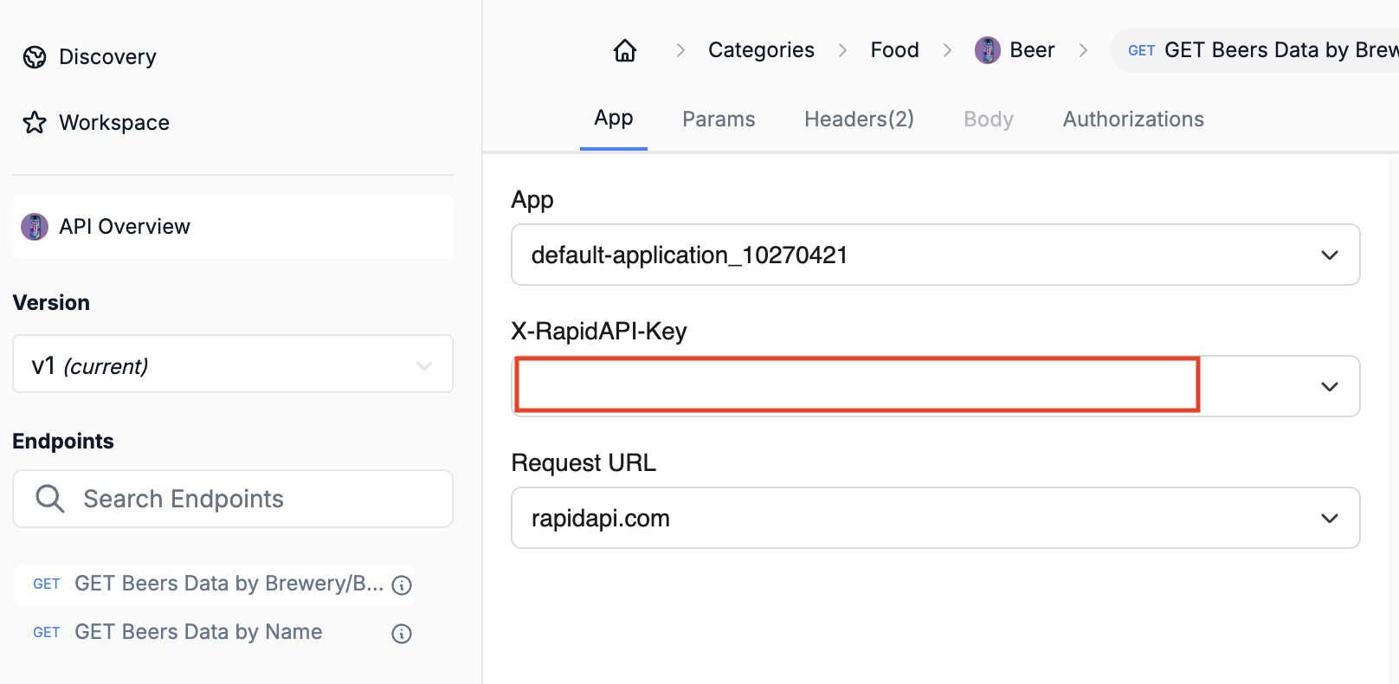Click the Beer logo icon in the breadcrumb
The image size is (1399, 684).
pyautogui.click(x=988, y=50)
